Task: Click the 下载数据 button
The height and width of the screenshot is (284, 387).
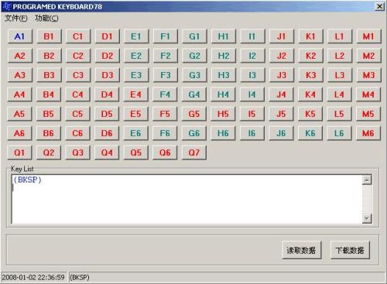Action: click(x=350, y=250)
